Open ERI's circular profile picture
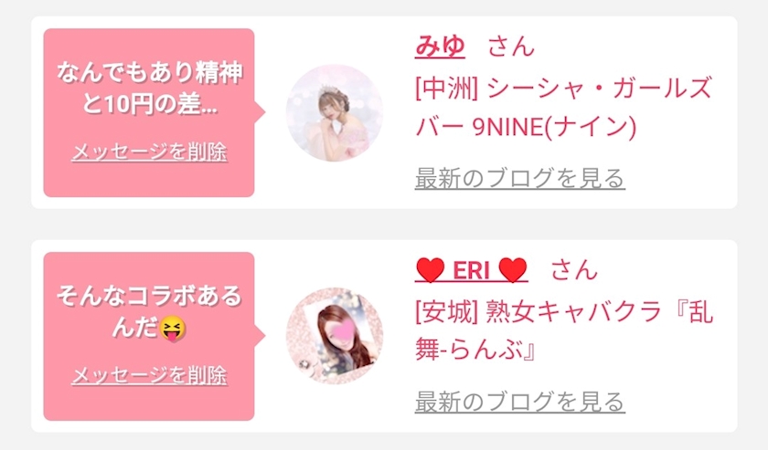 point(335,336)
